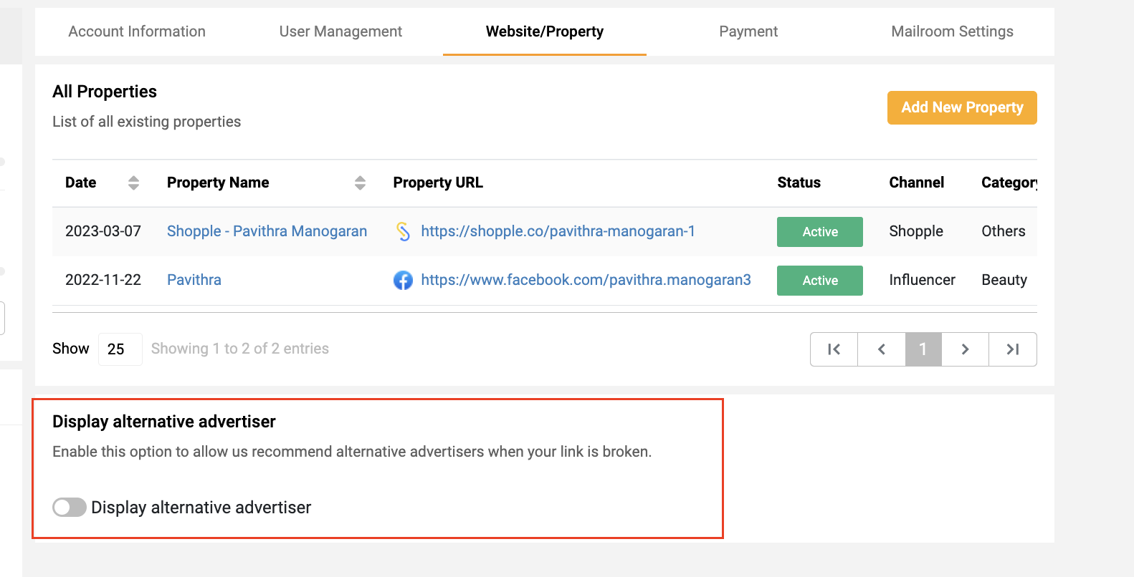1134x577 pixels.
Task: Click Add New Property button
Action: click(962, 107)
